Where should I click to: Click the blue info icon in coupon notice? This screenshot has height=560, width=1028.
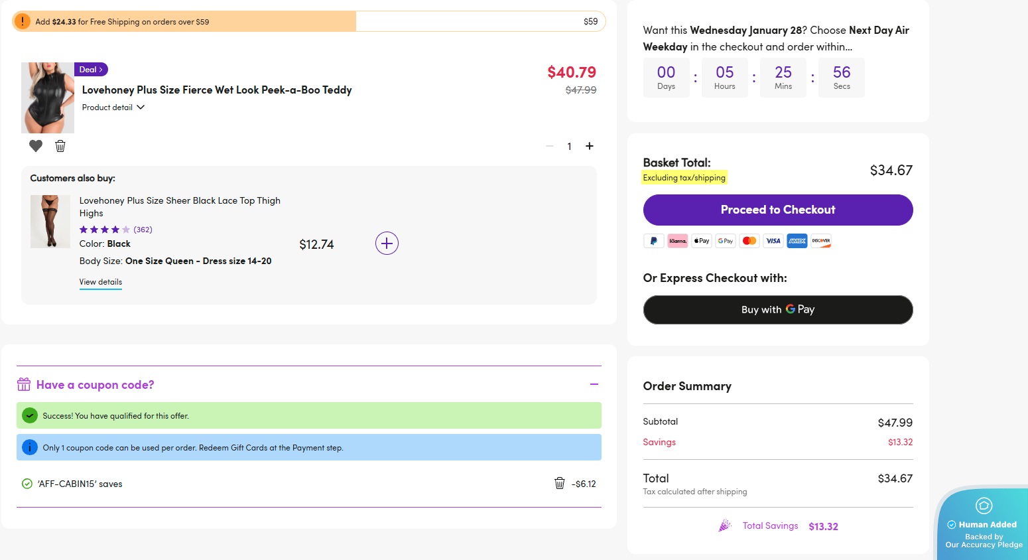click(30, 447)
